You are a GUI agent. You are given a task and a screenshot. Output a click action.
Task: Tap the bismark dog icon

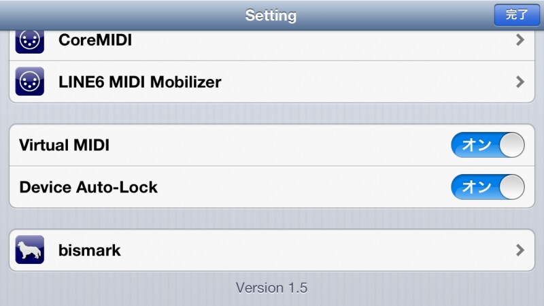29,250
